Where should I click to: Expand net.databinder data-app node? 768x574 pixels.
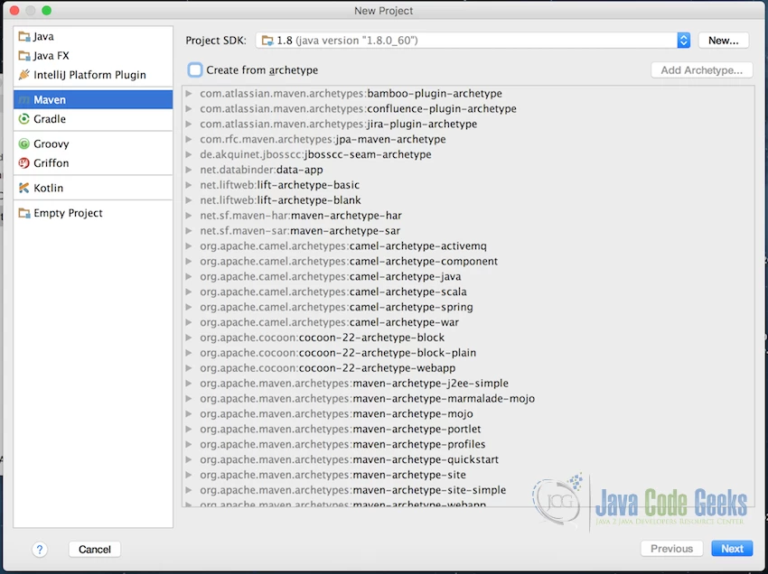point(189,170)
